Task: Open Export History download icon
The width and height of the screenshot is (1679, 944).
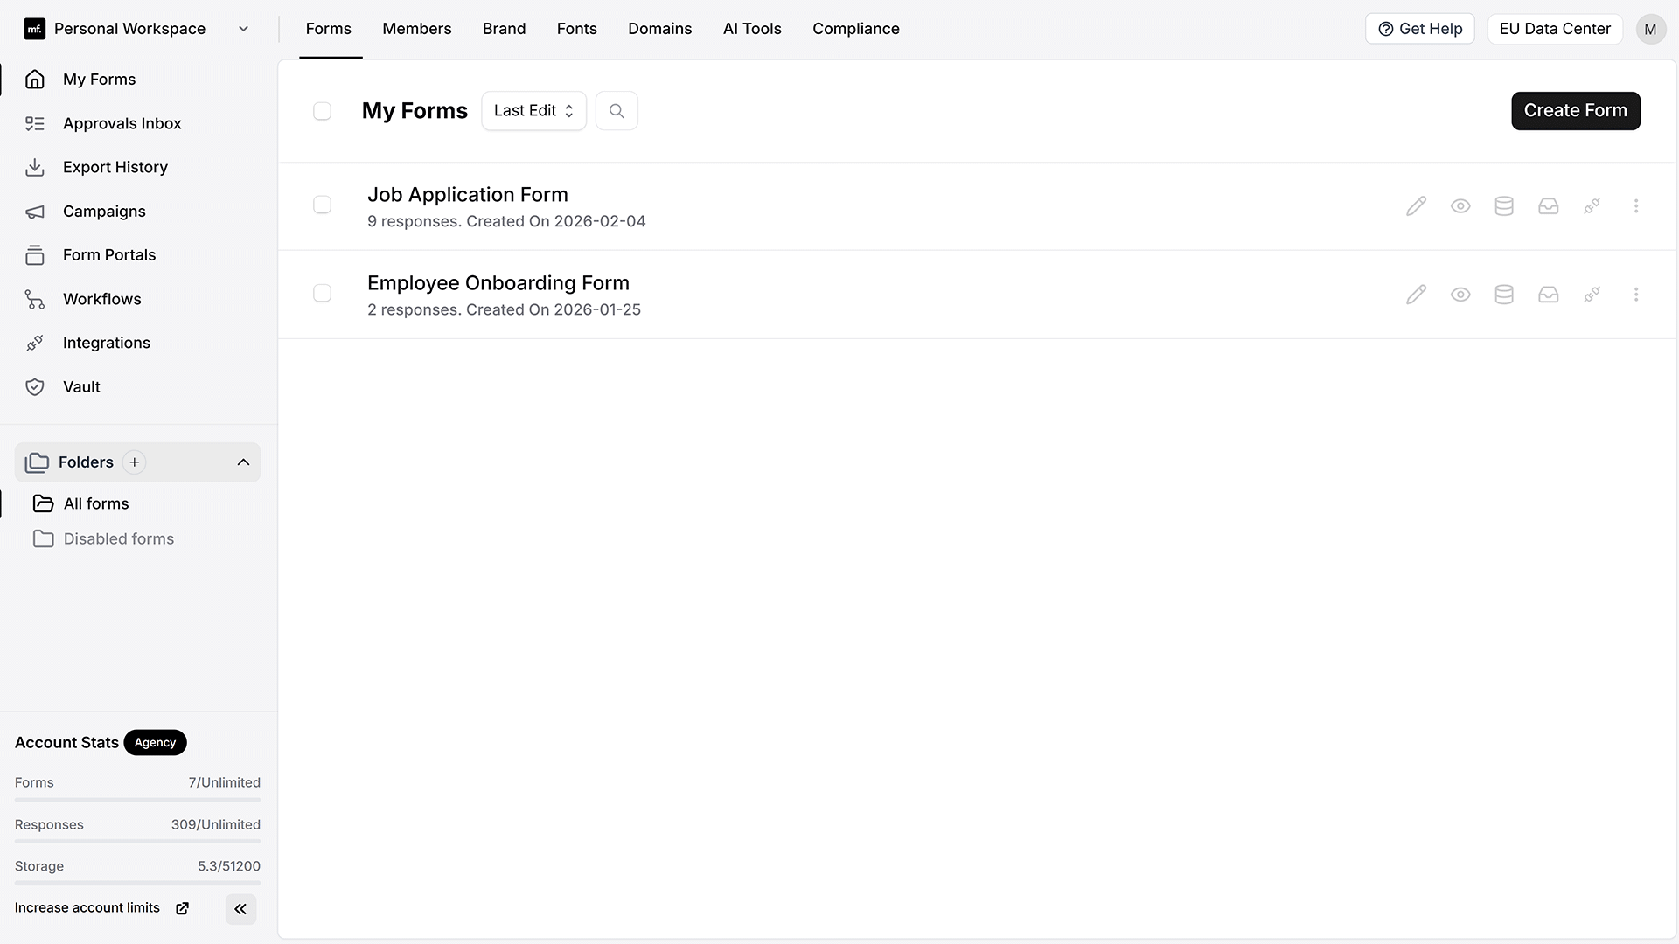Action: [x=35, y=167]
